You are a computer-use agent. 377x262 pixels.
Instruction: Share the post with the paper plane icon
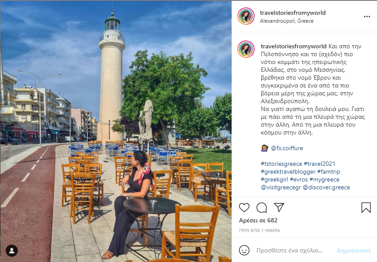coord(279,207)
